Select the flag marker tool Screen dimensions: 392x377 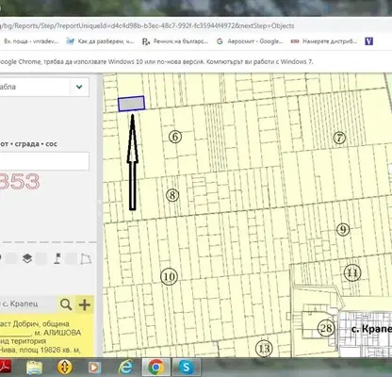57,258
